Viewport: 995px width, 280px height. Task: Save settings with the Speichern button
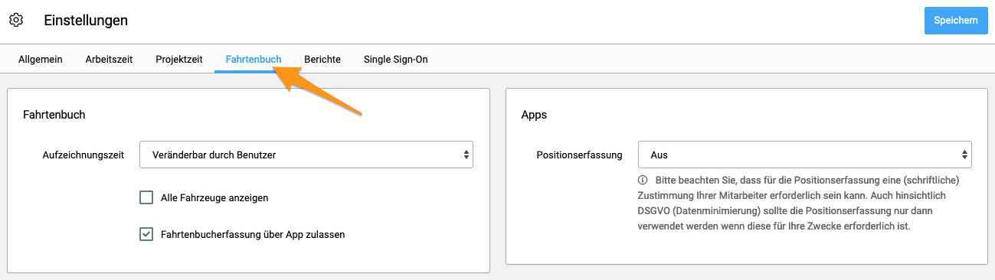(x=956, y=21)
